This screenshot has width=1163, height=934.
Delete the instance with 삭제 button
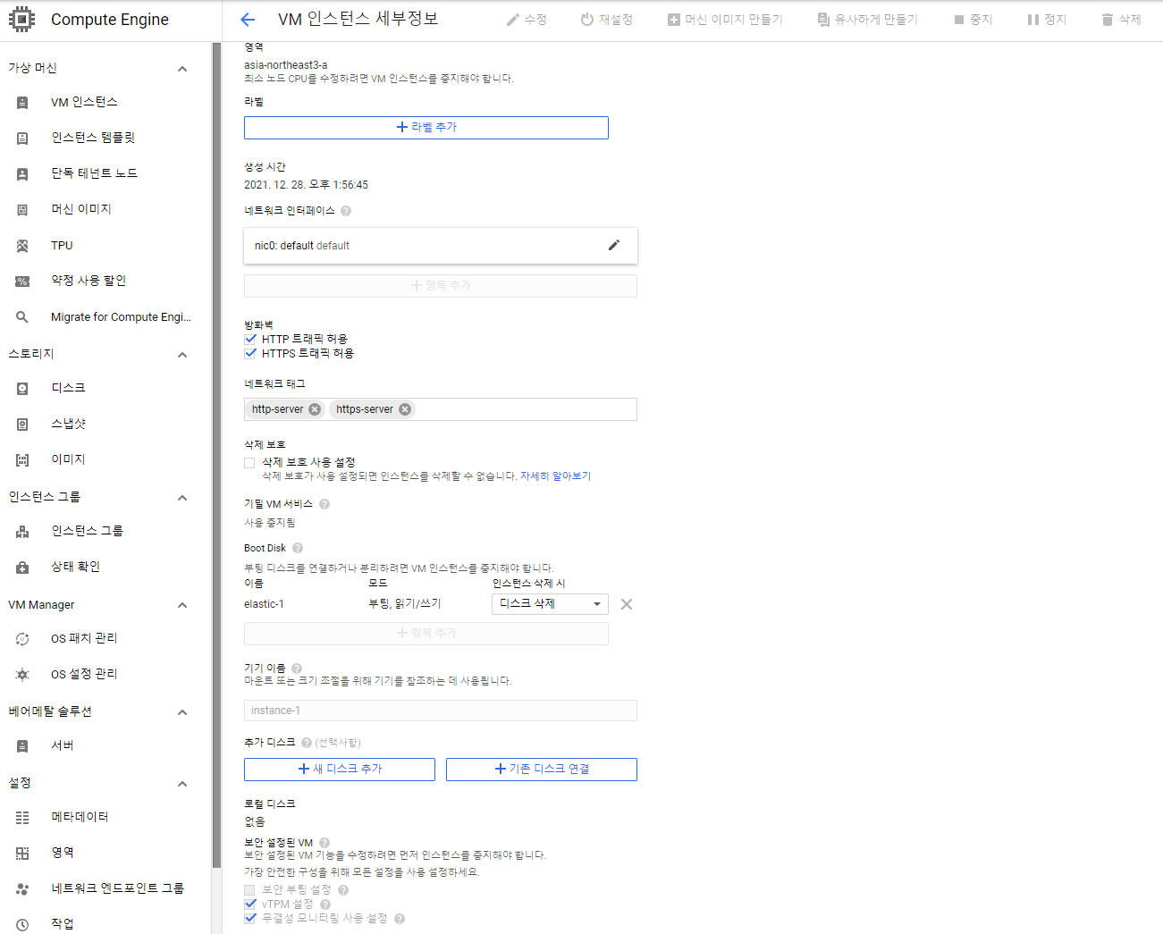coord(1122,20)
